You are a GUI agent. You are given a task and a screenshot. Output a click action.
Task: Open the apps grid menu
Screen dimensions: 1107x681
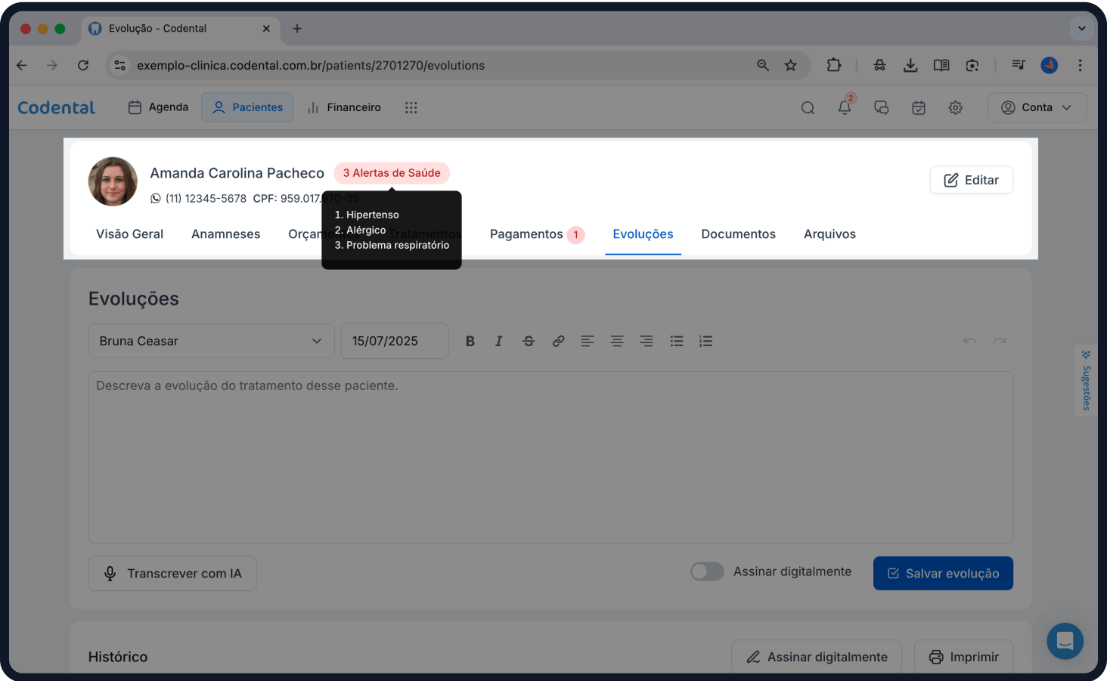pyautogui.click(x=411, y=107)
